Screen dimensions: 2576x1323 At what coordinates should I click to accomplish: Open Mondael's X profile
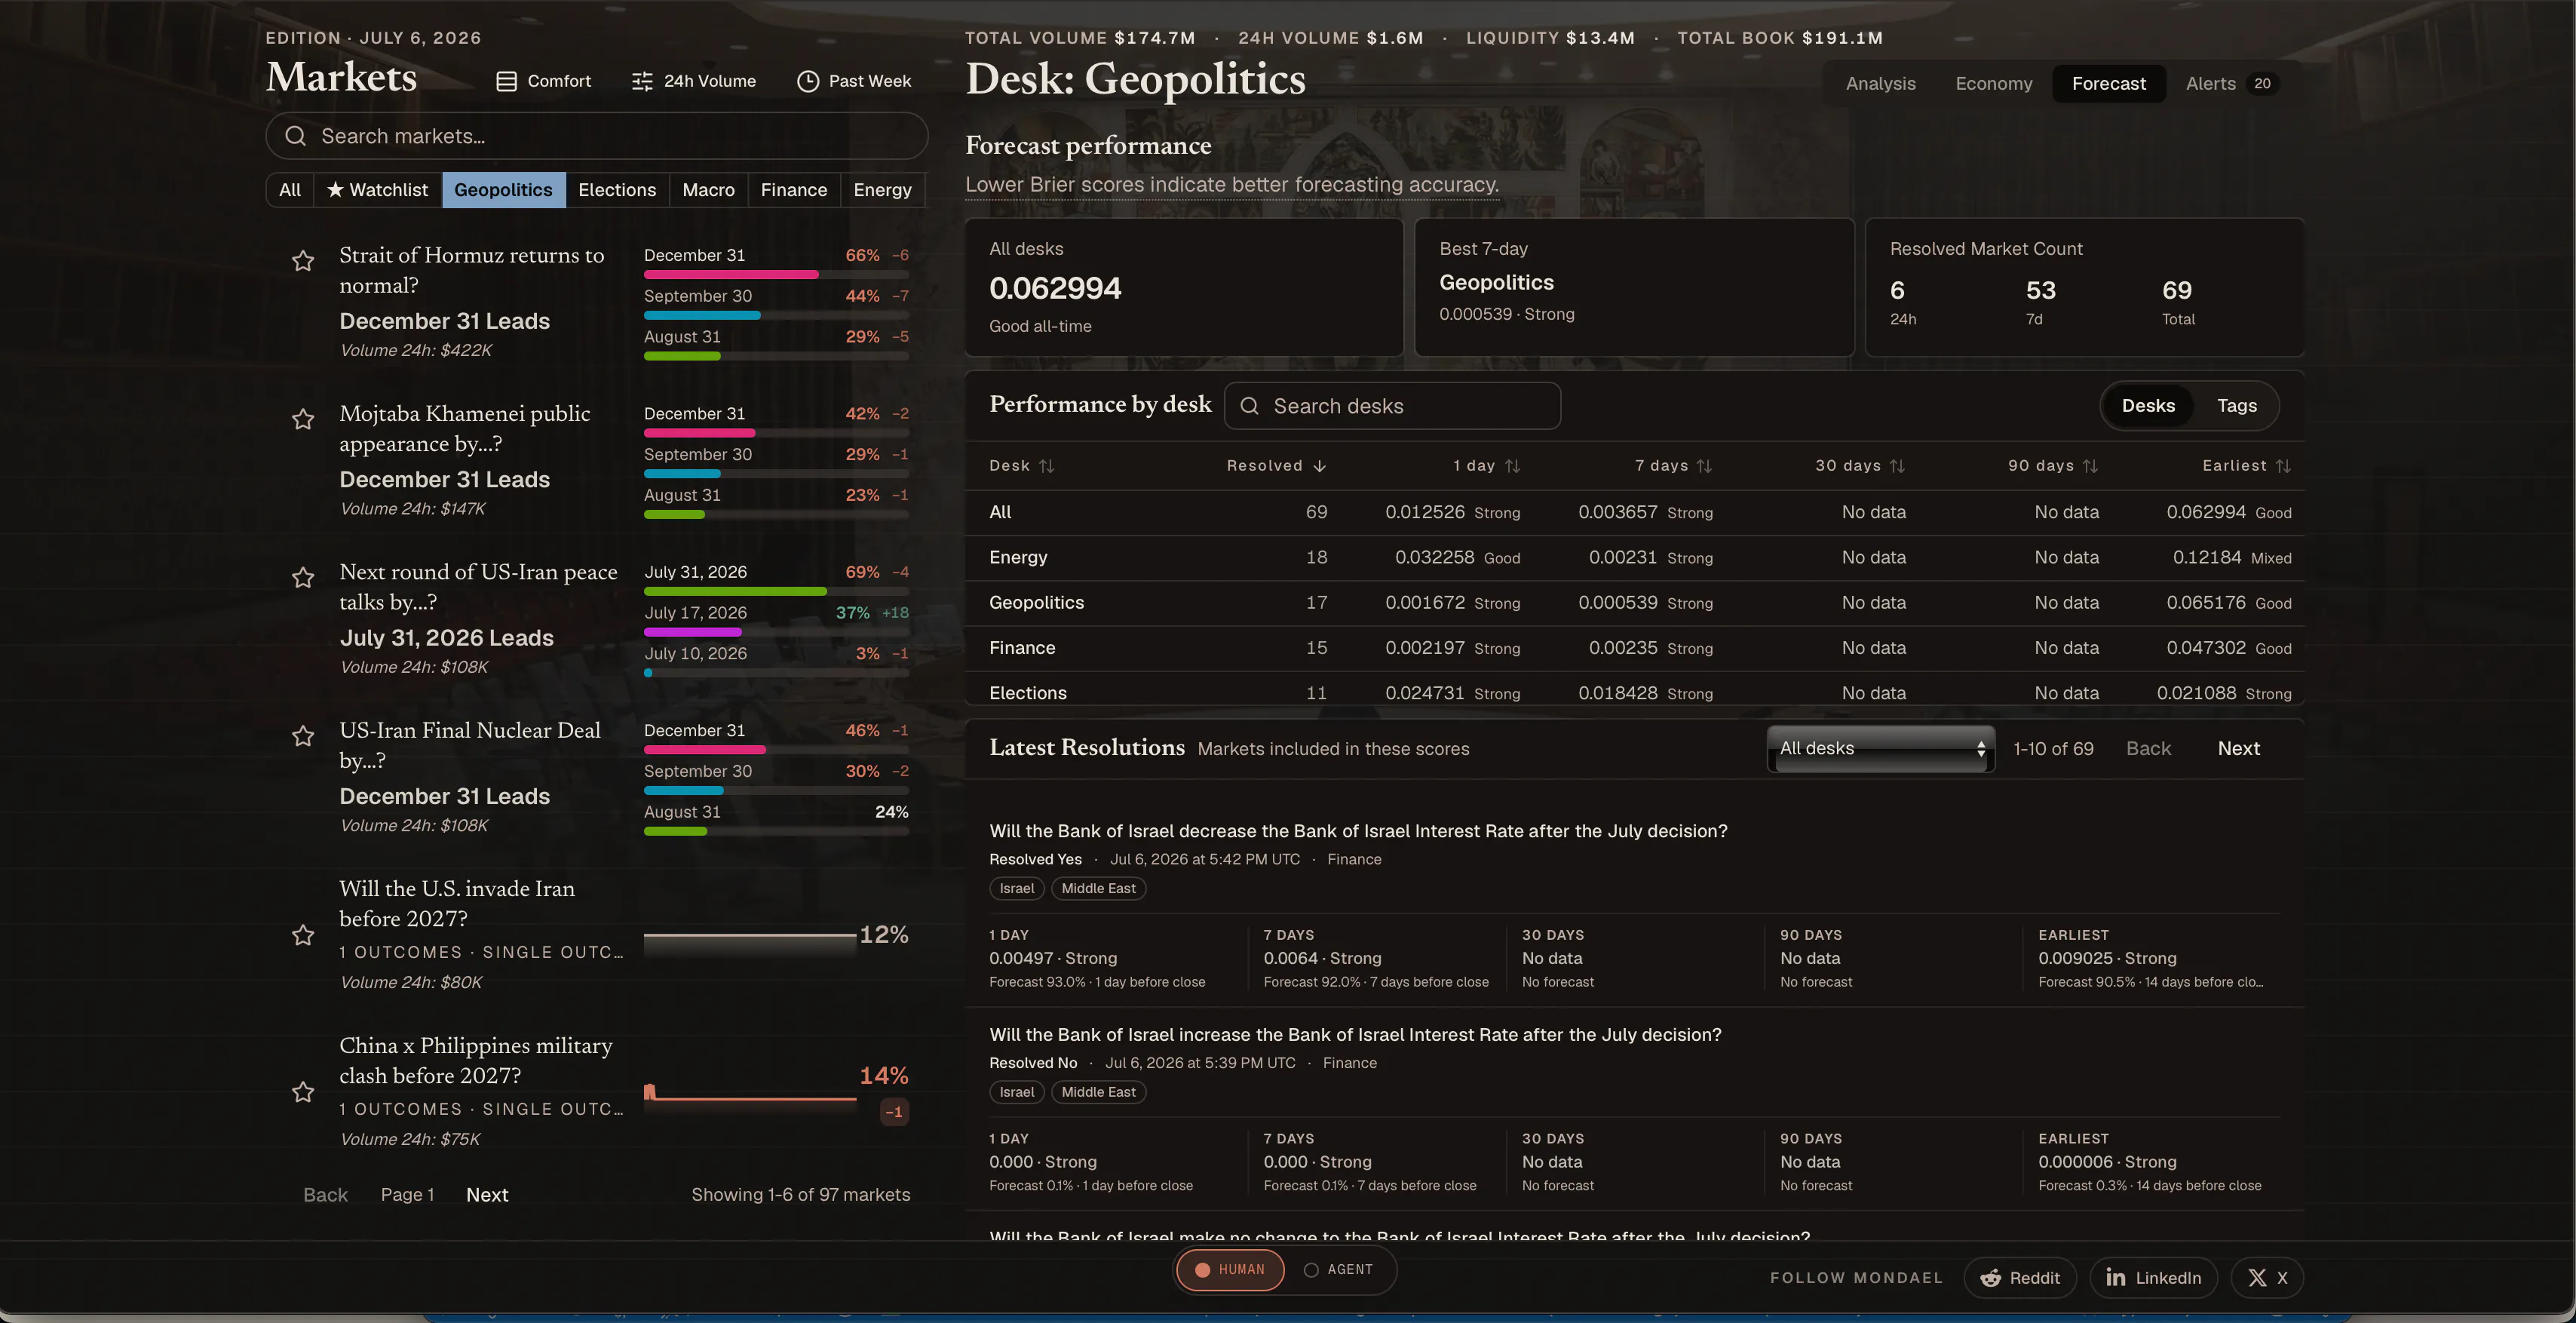(2267, 1278)
